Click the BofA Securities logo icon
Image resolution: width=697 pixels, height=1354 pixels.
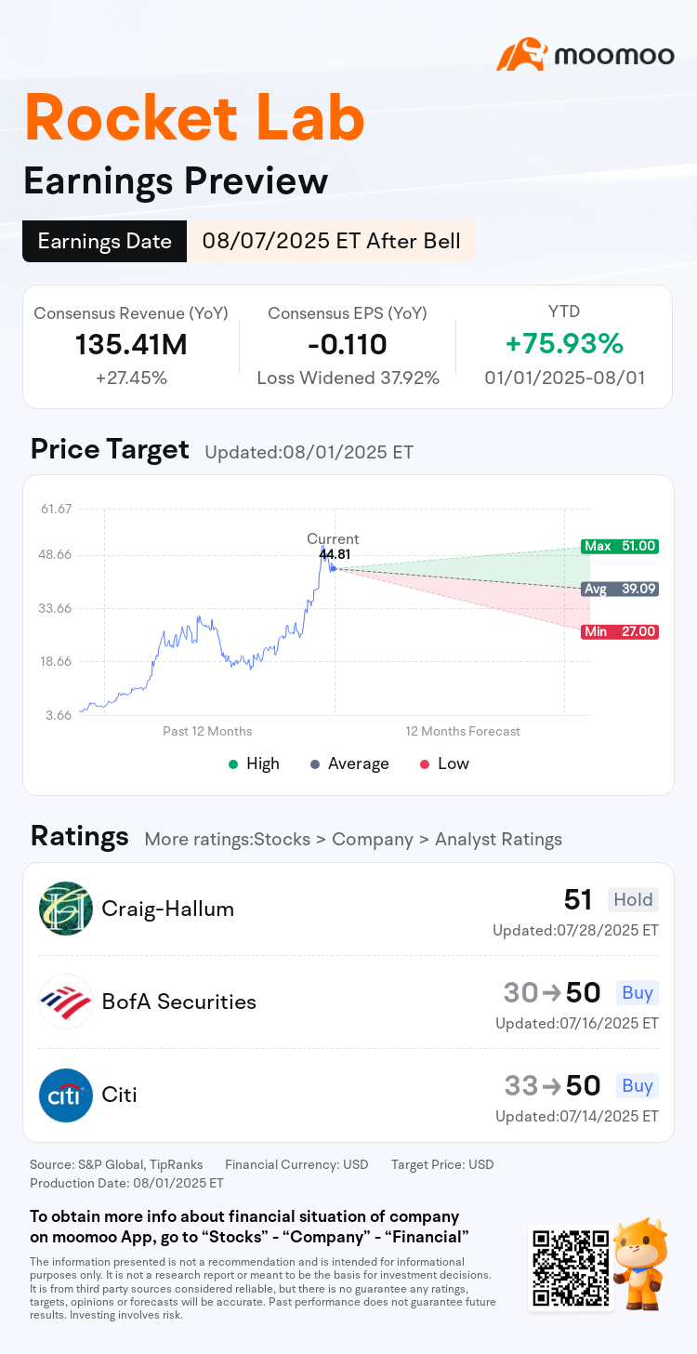tap(66, 1002)
